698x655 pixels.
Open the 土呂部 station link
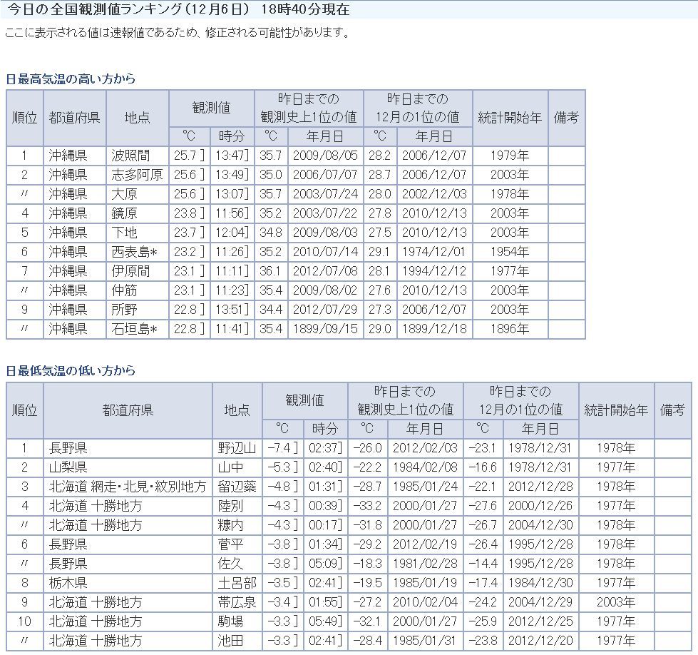(237, 583)
